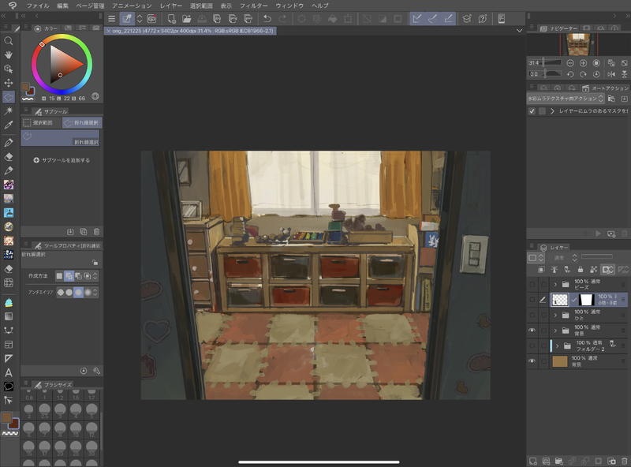Select the 折れ線選択 sub tool entry
Screen dimensions: 631x467
coord(60,138)
